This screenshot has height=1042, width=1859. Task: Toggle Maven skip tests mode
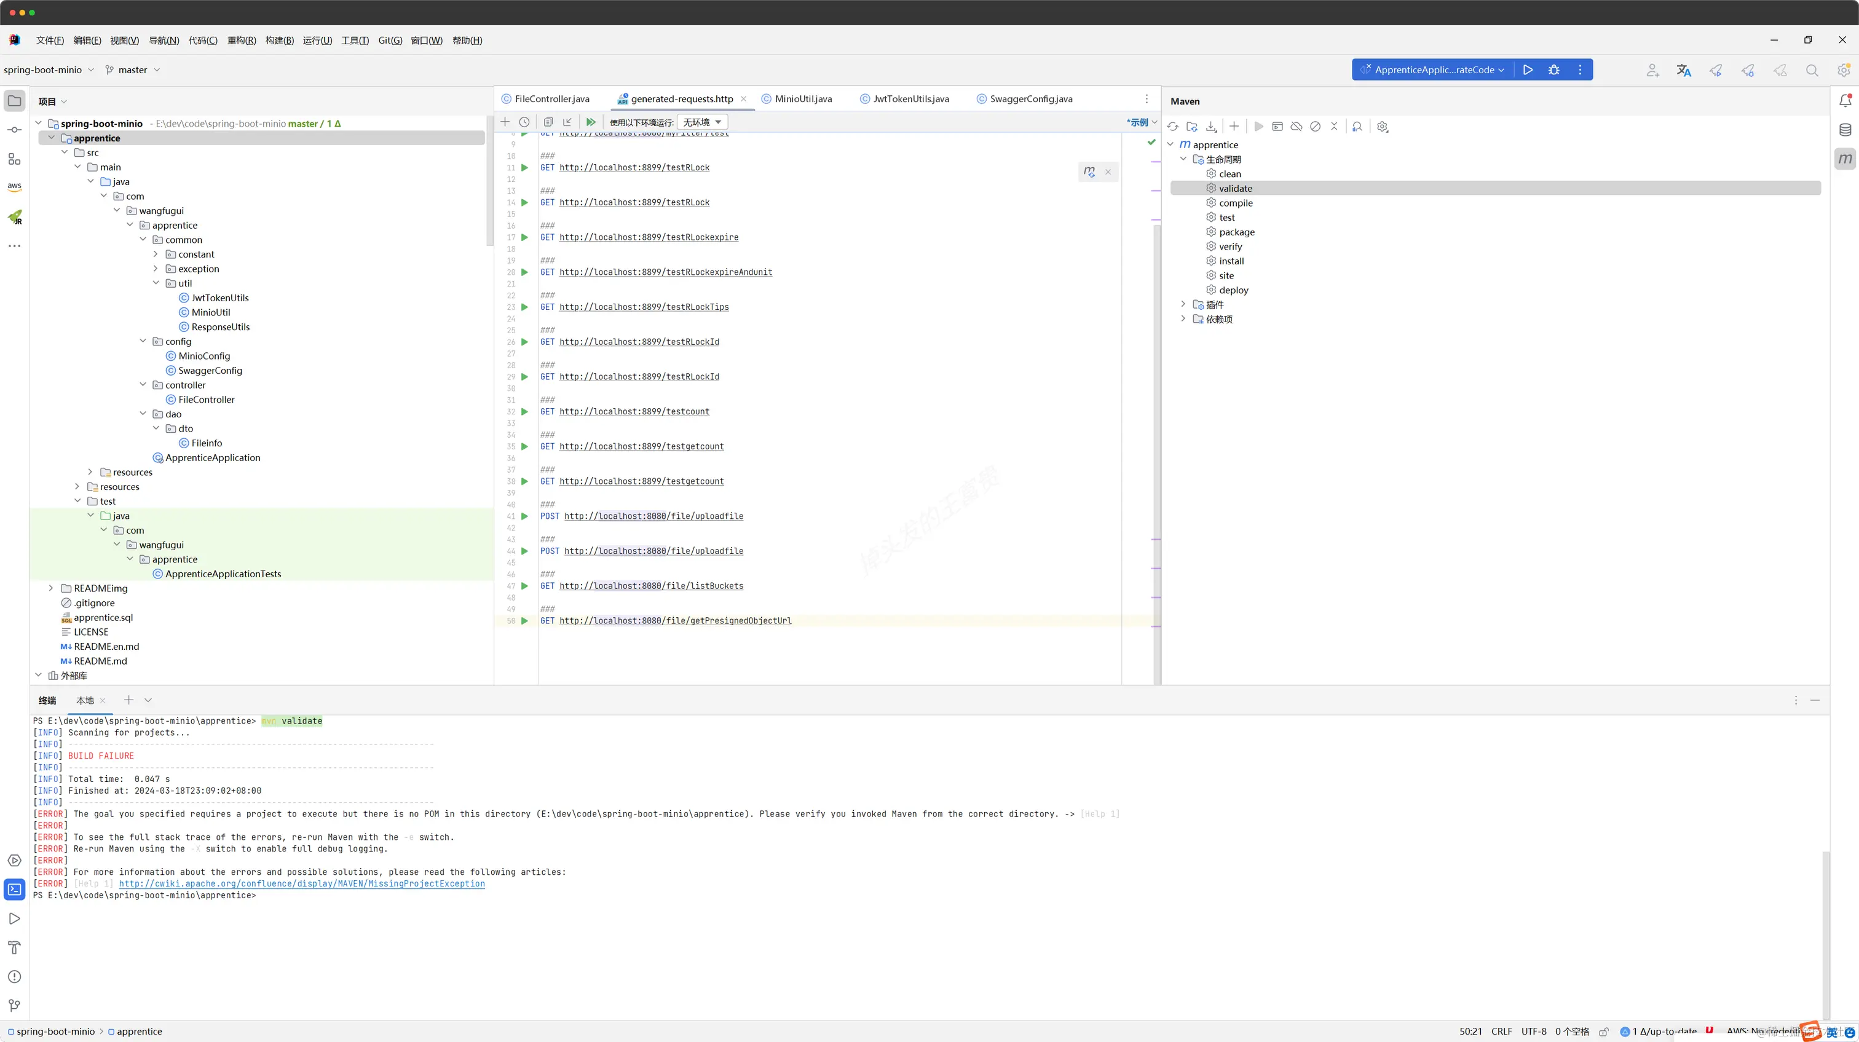click(x=1315, y=126)
